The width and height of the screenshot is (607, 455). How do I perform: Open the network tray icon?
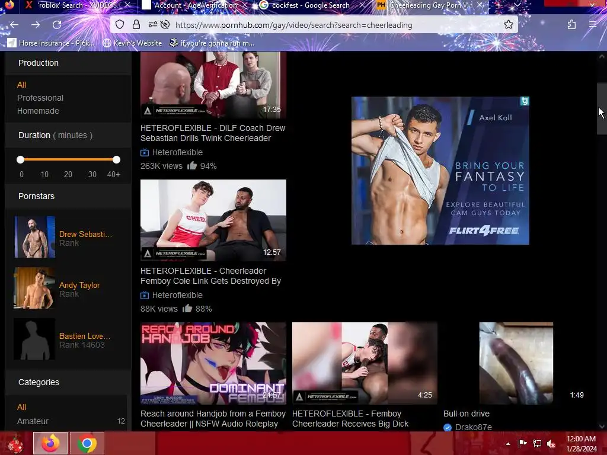pos(537,443)
